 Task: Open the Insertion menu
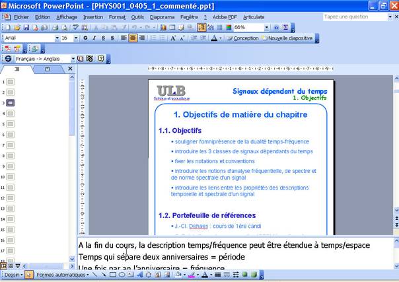93,17
